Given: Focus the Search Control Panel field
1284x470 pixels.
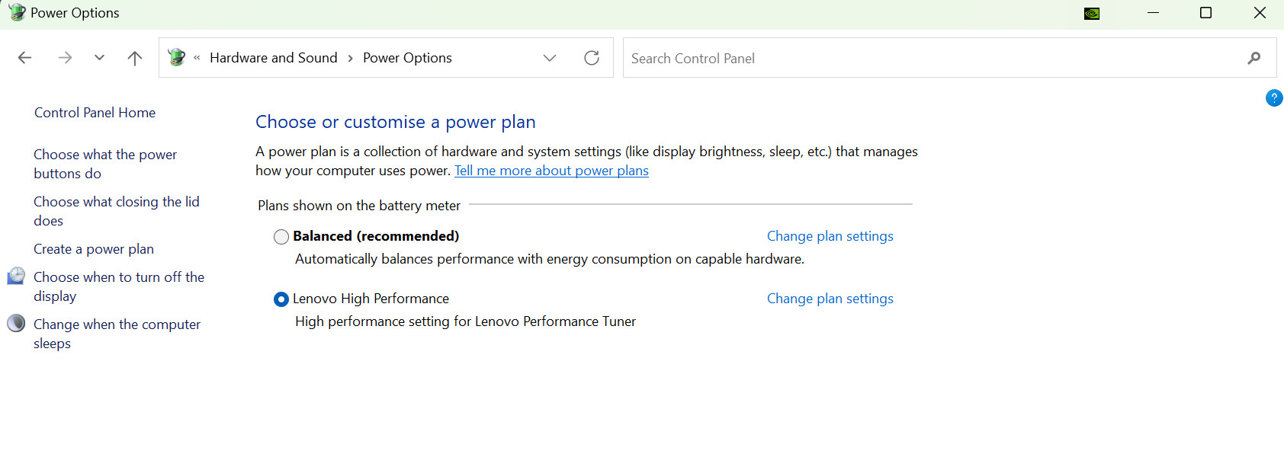Looking at the screenshot, I should pos(949,58).
